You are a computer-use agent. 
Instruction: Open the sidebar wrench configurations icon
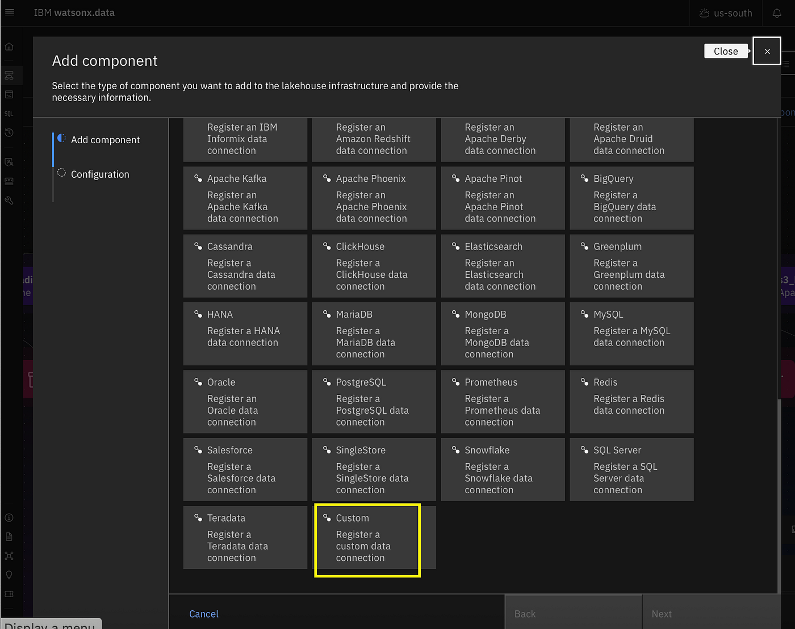click(x=9, y=201)
